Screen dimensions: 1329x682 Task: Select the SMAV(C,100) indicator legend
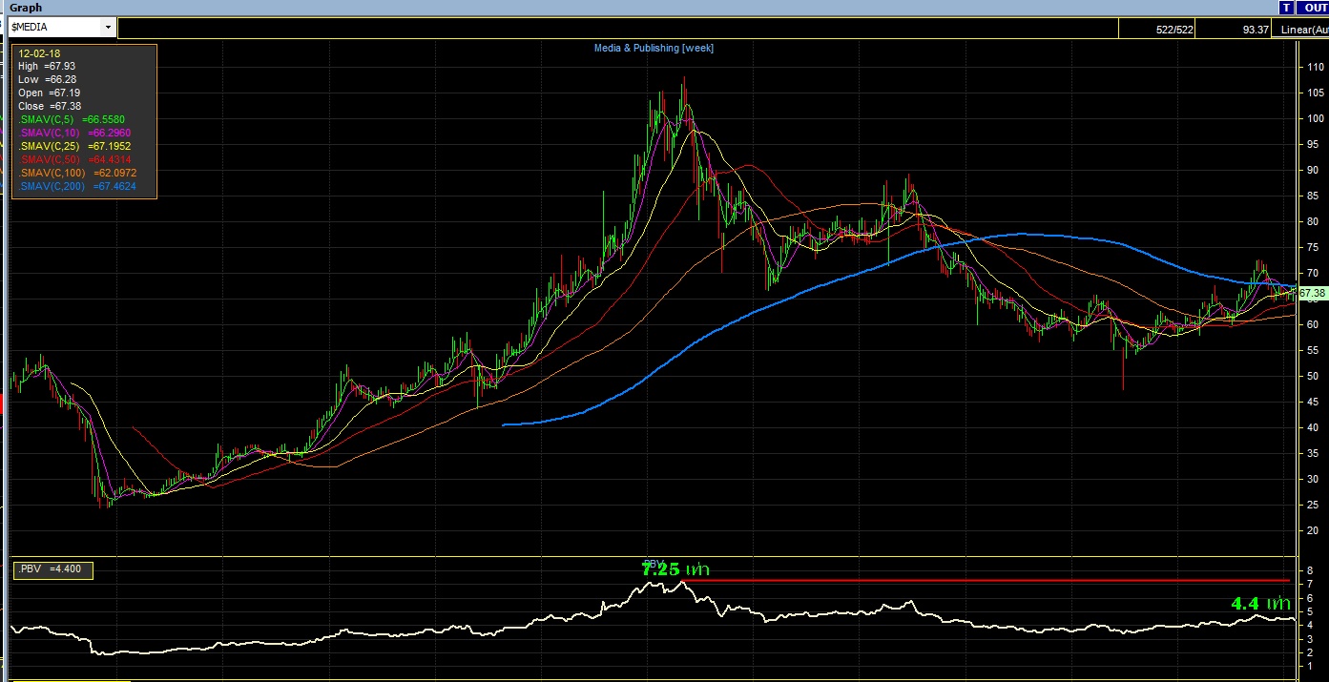tap(76, 174)
